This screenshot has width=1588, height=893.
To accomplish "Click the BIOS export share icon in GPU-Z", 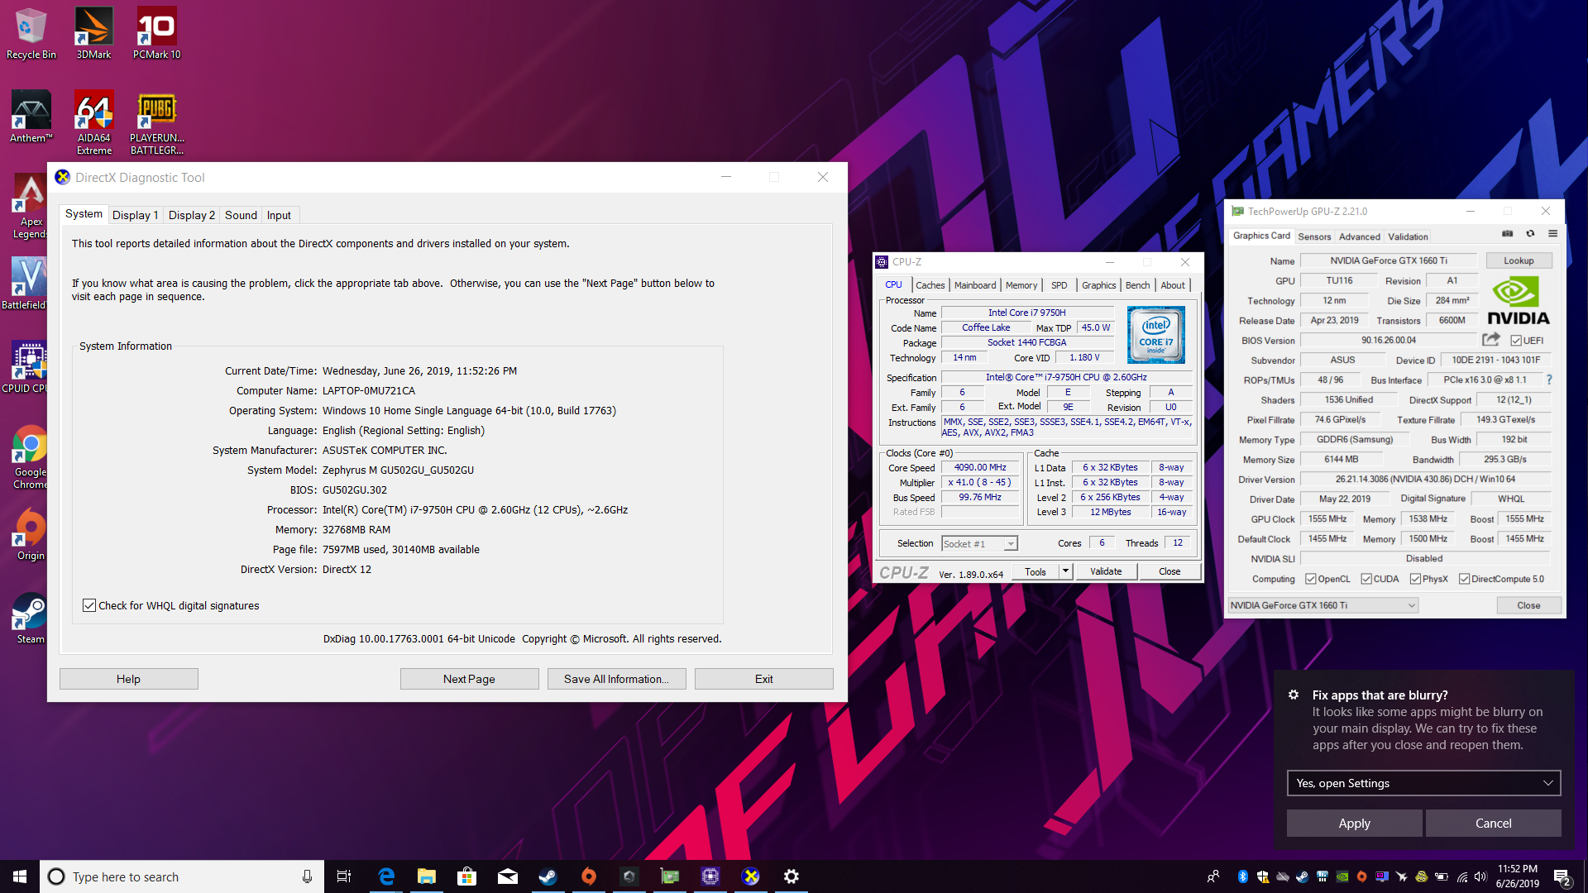I will tap(1490, 340).
